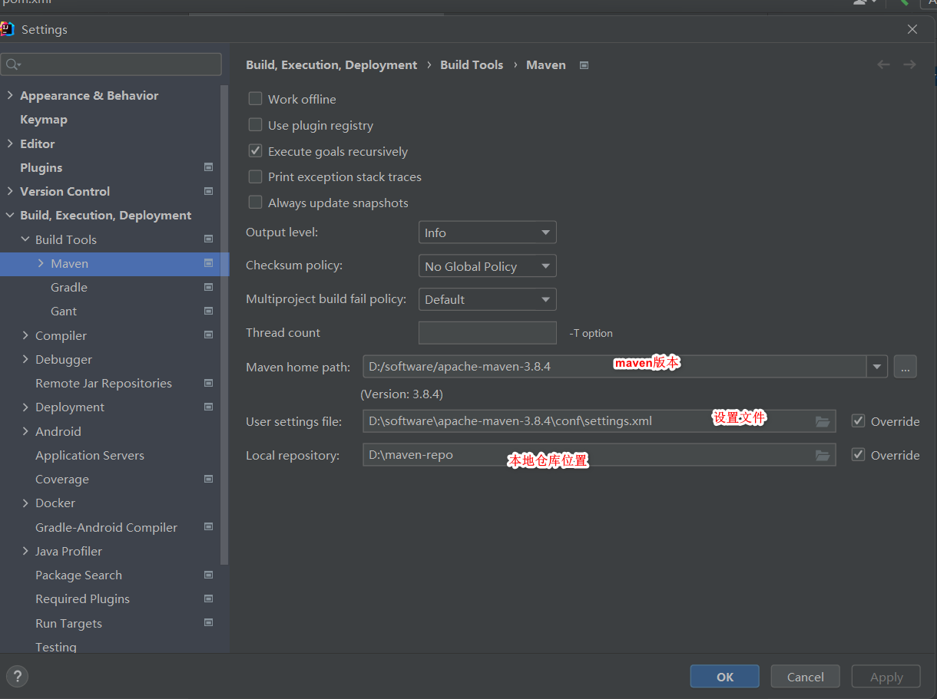Viewport: 937px width, 699px height.
Task: Navigate forward with the right arrow
Action: 909,64
